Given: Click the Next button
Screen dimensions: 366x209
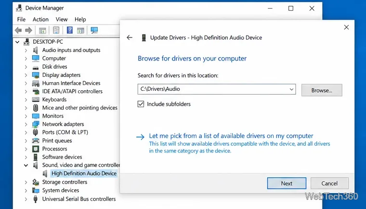Looking at the screenshot, I should (x=287, y=184).
